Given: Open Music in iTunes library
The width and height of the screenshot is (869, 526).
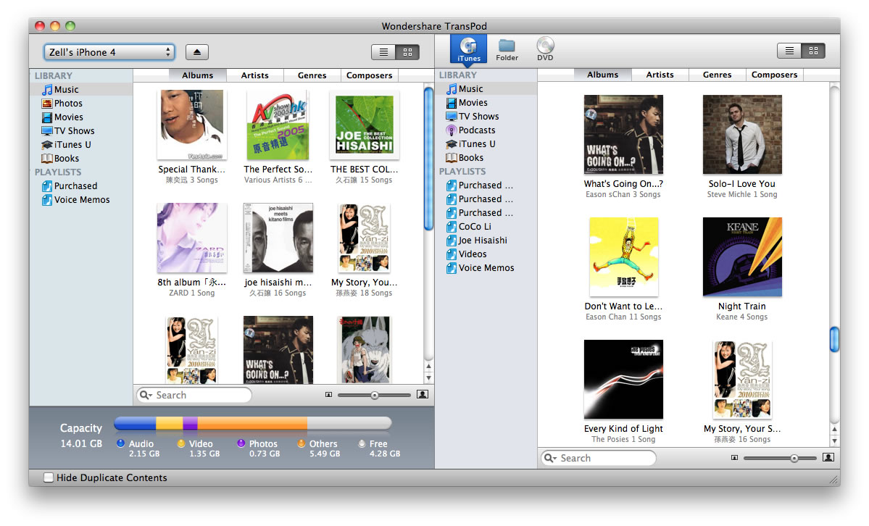Looking at the screenshot, I should [486, 88].
